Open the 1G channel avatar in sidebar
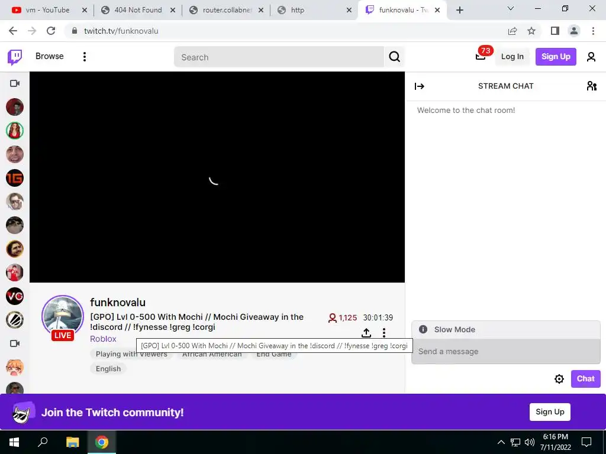Image resolution: width=606 pixels, height=454 pixels. pyautogui.click(x=15, y=178)
